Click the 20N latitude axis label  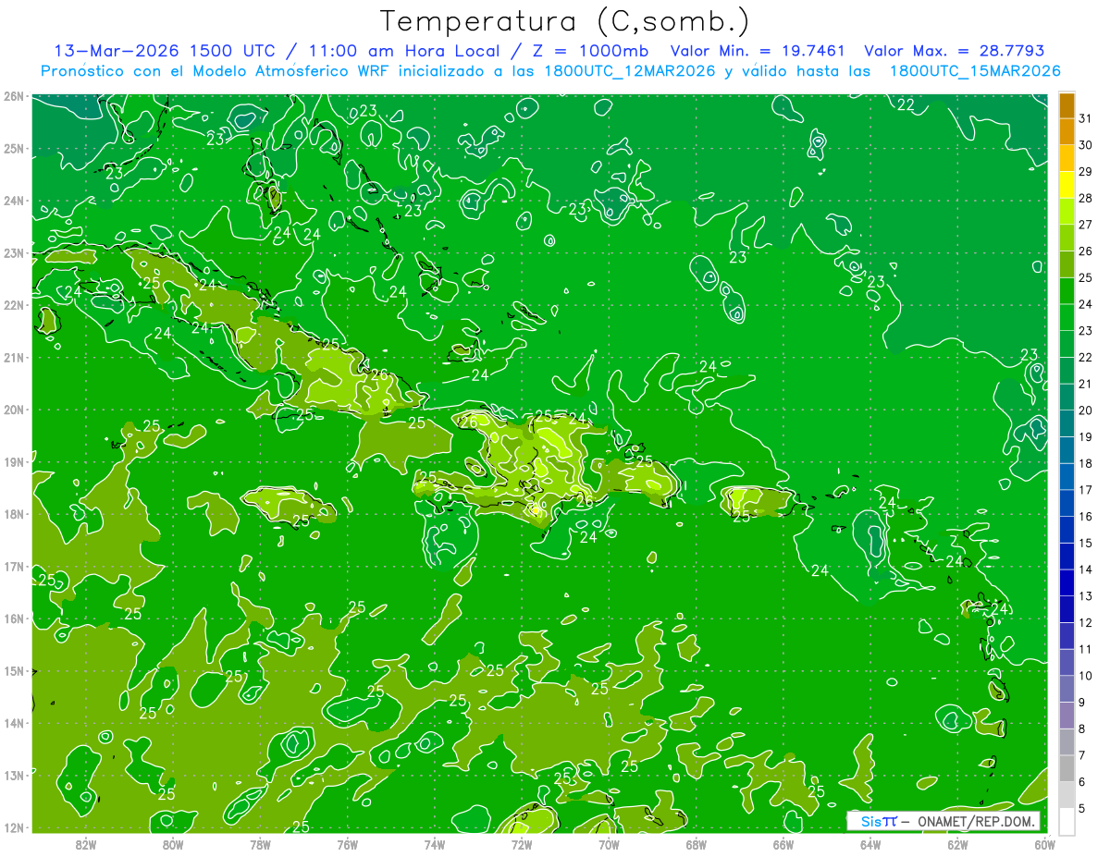[x=13, y=410]
